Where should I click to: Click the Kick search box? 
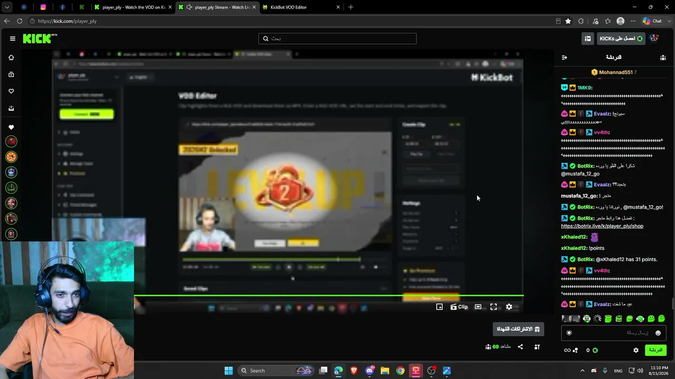pyautogui.click(x=337, y=38)
